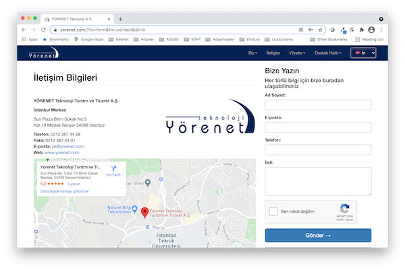This screenshot has height=270, width=405.
Task: Submit the form with Gönder button
Action: click(318, 236)
